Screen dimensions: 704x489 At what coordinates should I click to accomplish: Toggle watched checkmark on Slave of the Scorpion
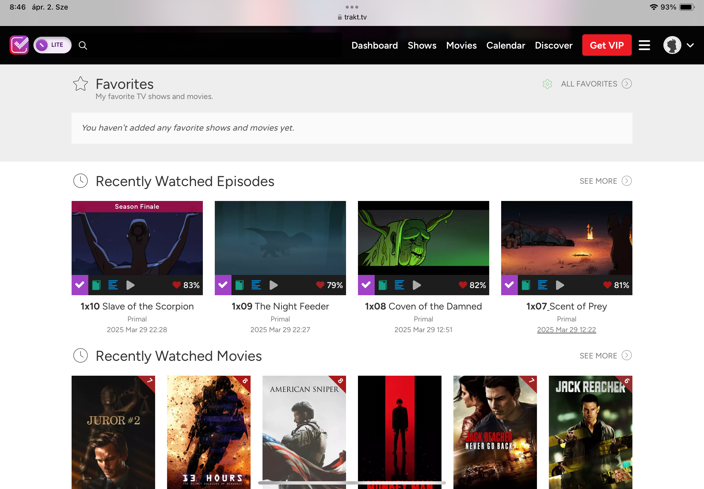point(80,285)
